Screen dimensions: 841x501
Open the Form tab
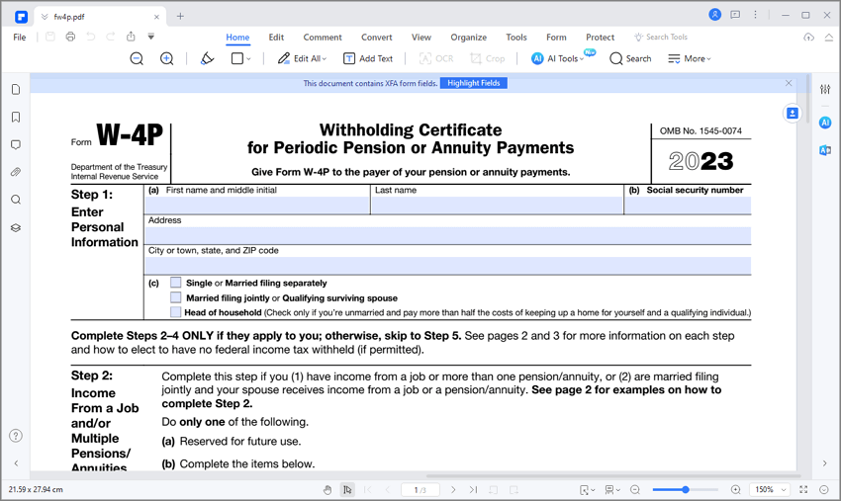556,38
